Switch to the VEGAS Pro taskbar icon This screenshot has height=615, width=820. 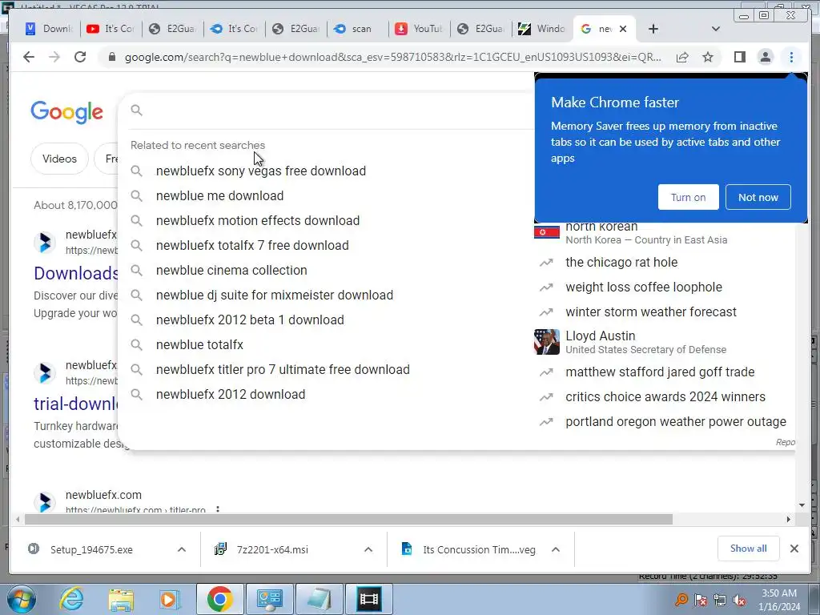(368, 599)
